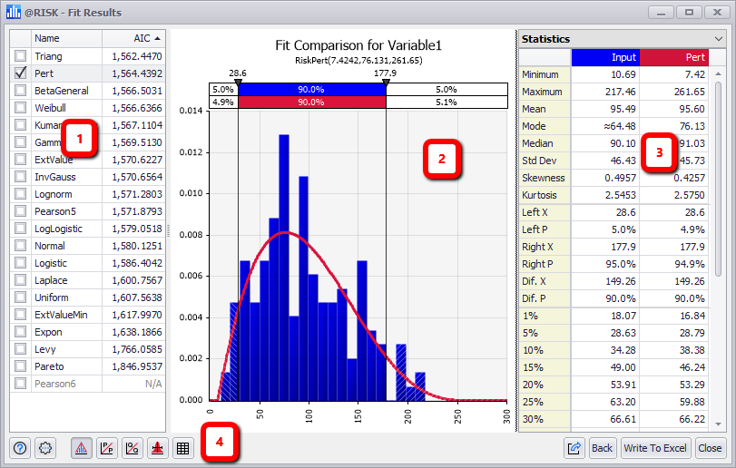Click the grid table icon in the bottom toolbar
This screenshot has width=736, height=468.
[182, 447]
